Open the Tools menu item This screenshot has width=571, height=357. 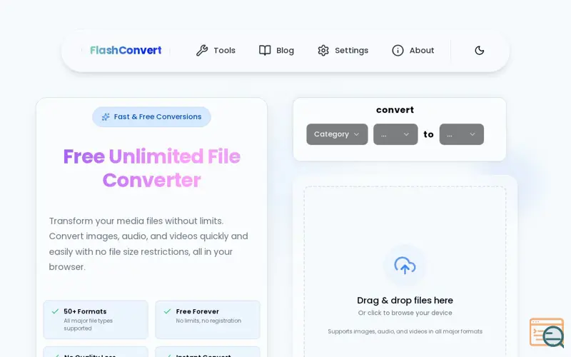pyautogui.click(x=216, y=50)
